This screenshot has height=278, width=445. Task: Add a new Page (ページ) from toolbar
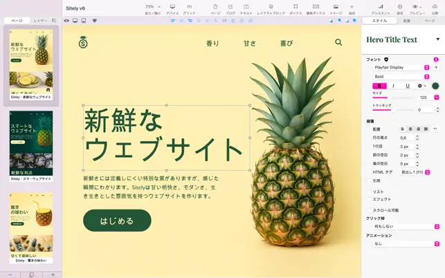(215, 9)
